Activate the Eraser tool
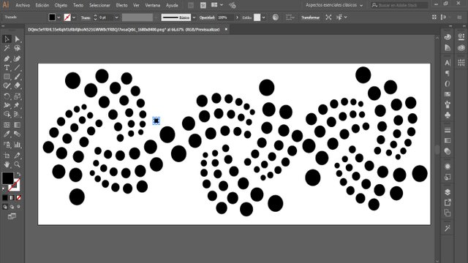The height and width of the screenshot is (263, 468). pos(17,86)
